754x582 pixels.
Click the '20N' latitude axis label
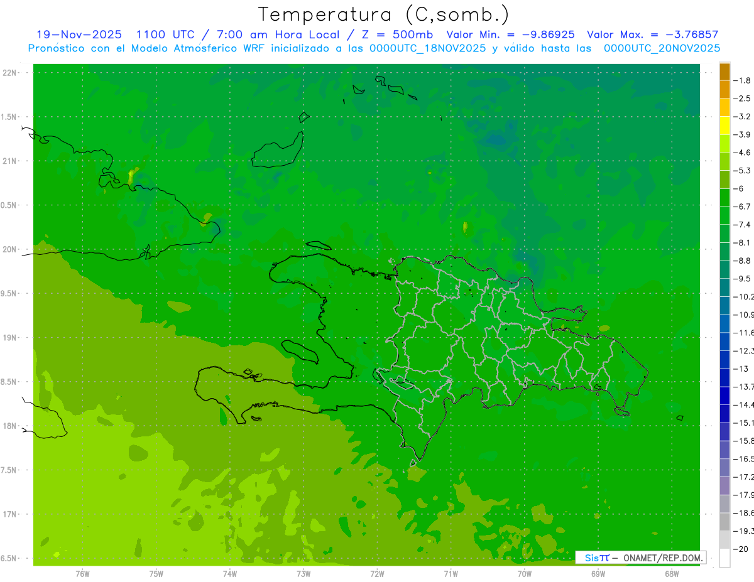(10, 249)
